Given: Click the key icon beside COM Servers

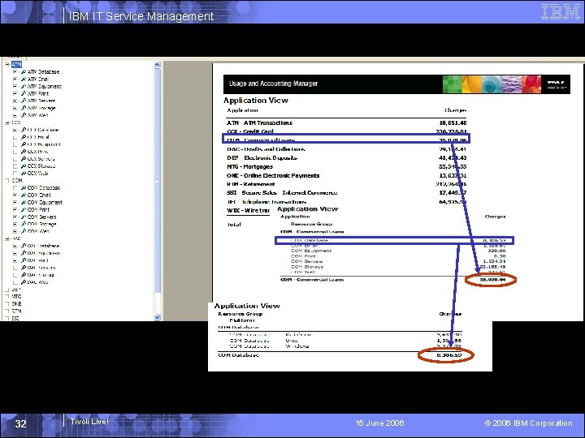Looking at the screenshot, I should click(24, 217).
